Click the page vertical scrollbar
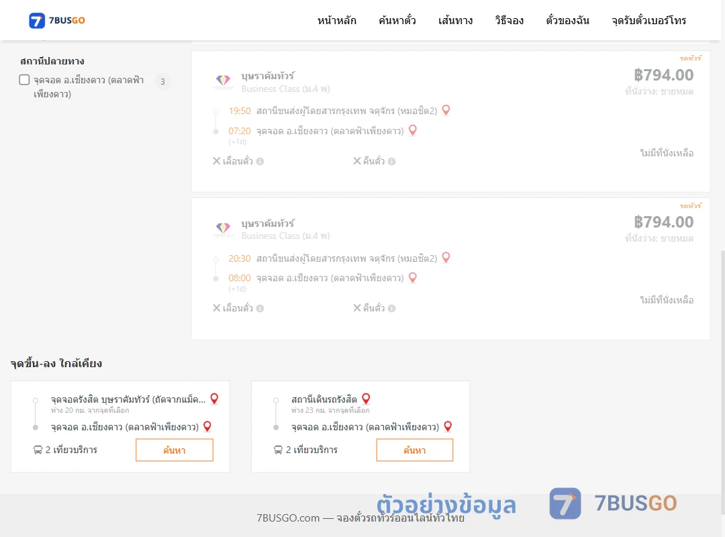The image size is (725, 537). [722, 381]
